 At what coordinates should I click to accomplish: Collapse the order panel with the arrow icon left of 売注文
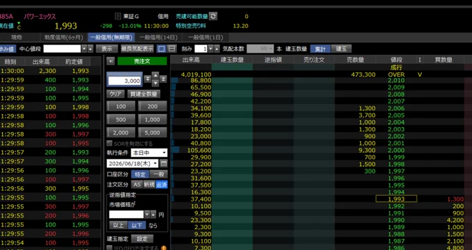point(111,61)
